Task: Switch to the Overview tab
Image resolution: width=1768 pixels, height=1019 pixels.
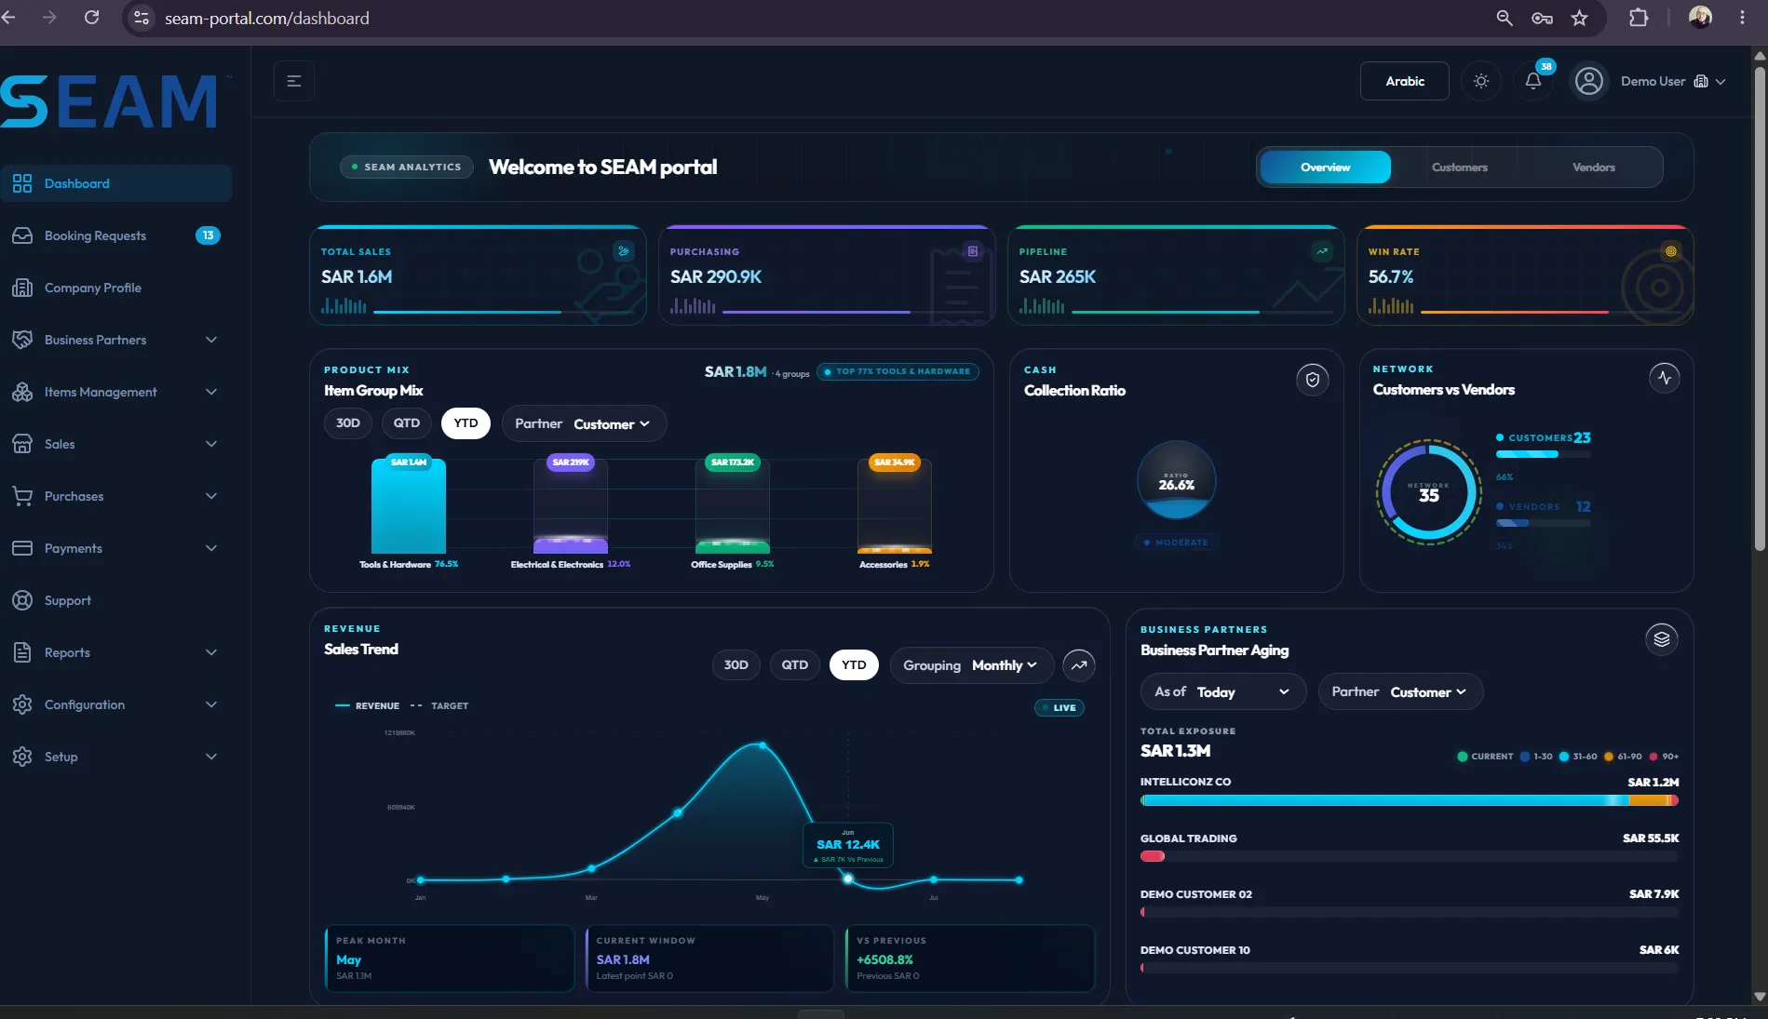Action: 1325,168
